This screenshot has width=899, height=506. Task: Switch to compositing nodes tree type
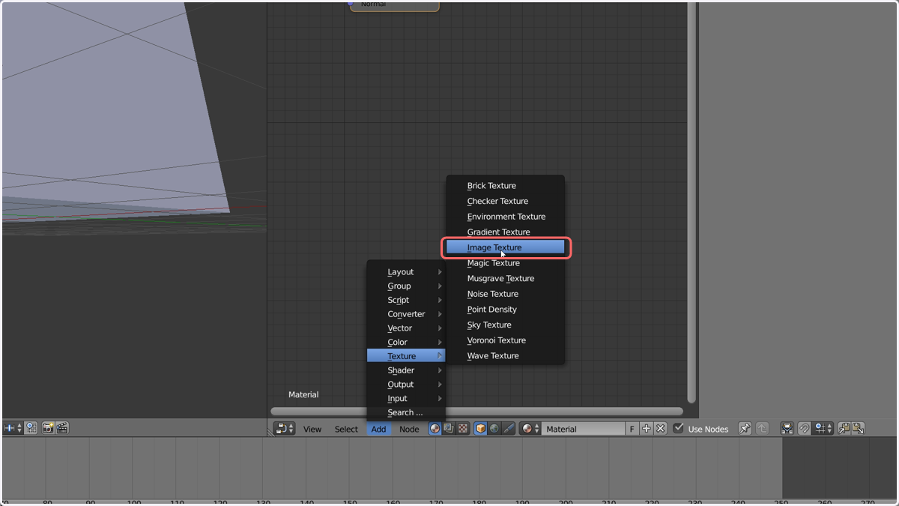point(449,429)
